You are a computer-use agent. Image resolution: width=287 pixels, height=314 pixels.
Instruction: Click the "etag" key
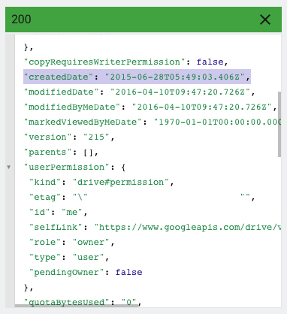coord(45,197)
